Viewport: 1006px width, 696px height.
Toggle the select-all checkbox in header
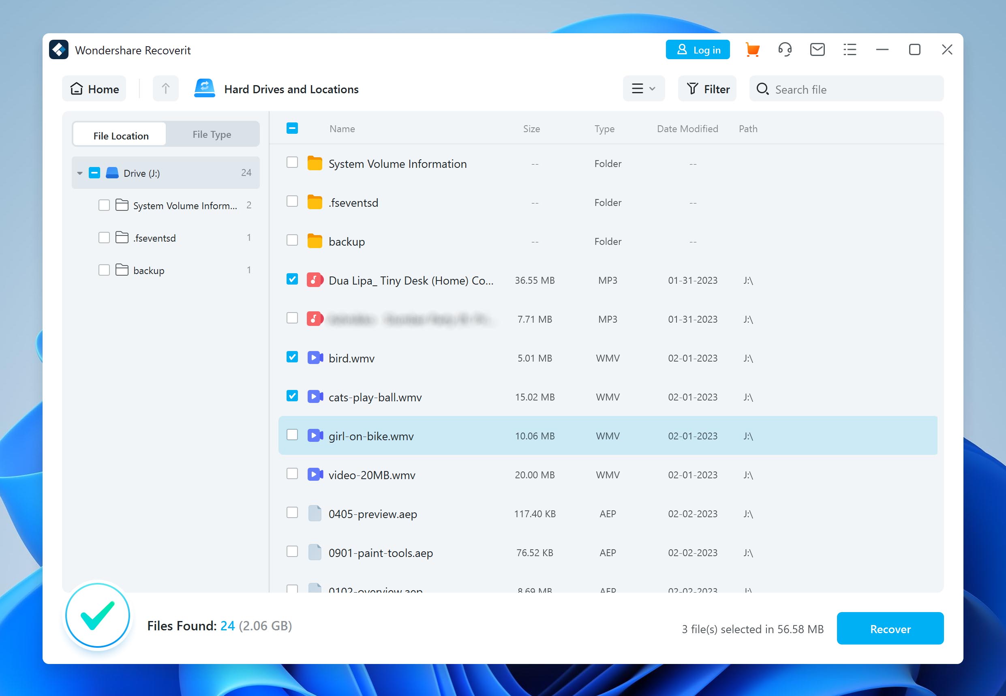click(x=292, y=128)
